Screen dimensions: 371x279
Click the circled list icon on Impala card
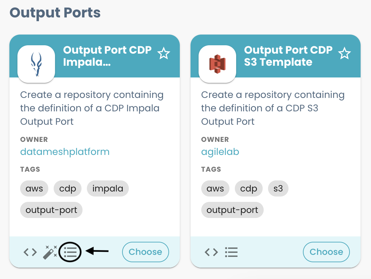(x=70, y=252)
